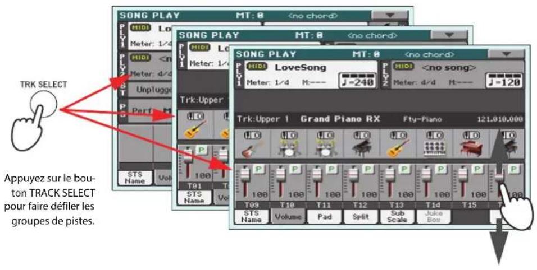The height and width of the screenshot is (270, 537).
Task: Click the <no chord> text in front window
Action: [x=430, y=54]
